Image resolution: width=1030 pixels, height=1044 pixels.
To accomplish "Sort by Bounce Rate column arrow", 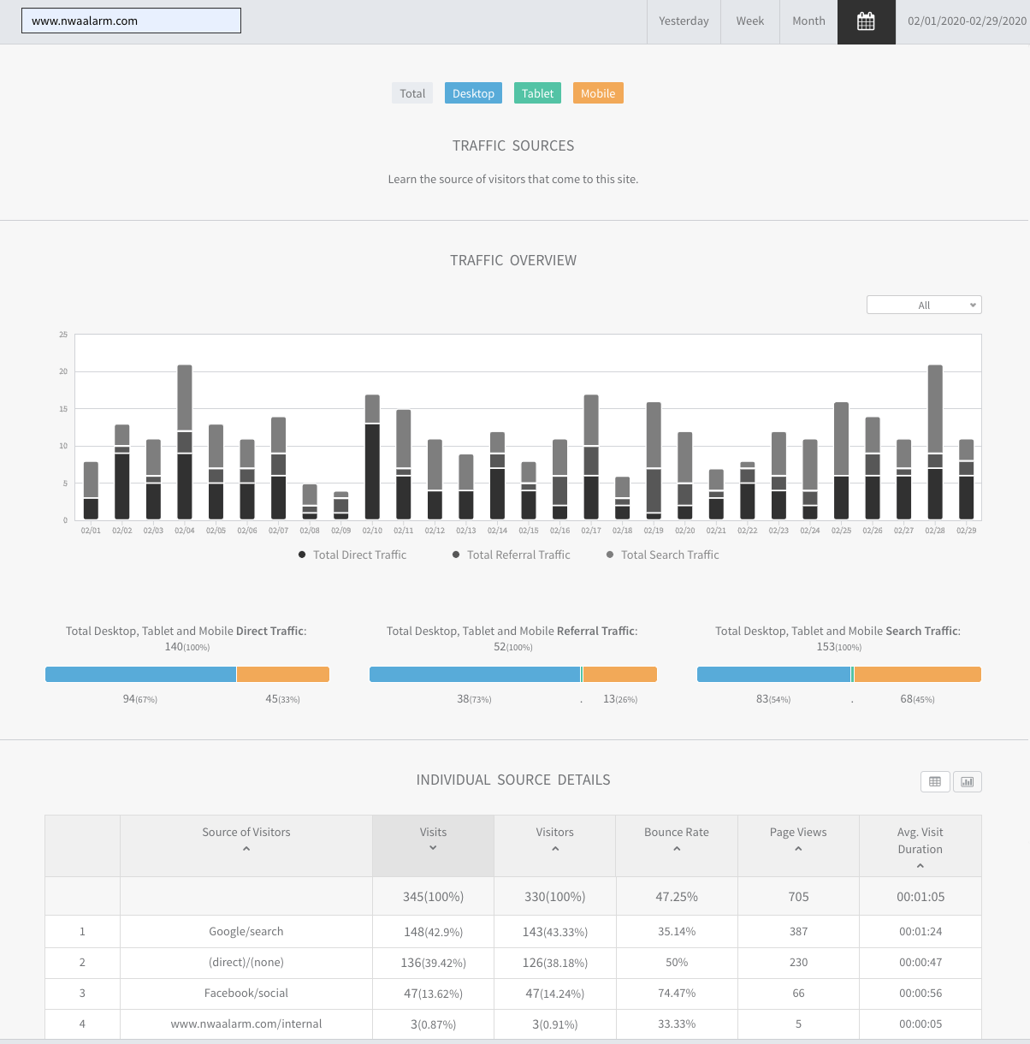I will [677, 849].
